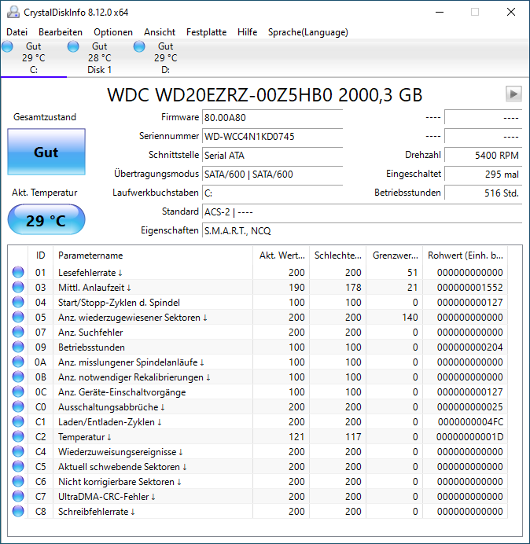Viewport: 530px width, 544px height.
Task: Click the Akt. Wert column header
Action: pos(282,255)
